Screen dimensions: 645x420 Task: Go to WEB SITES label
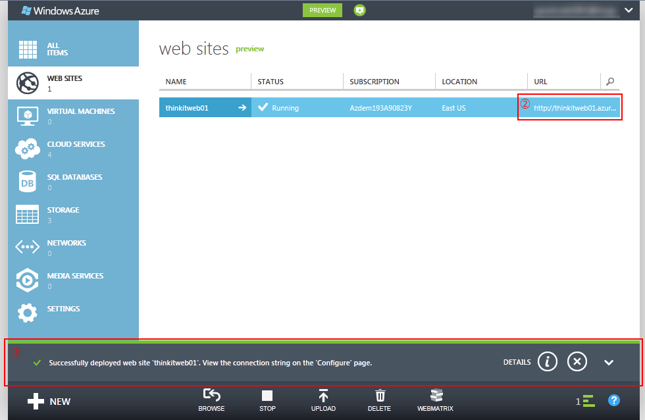click(x=64, y=78)
